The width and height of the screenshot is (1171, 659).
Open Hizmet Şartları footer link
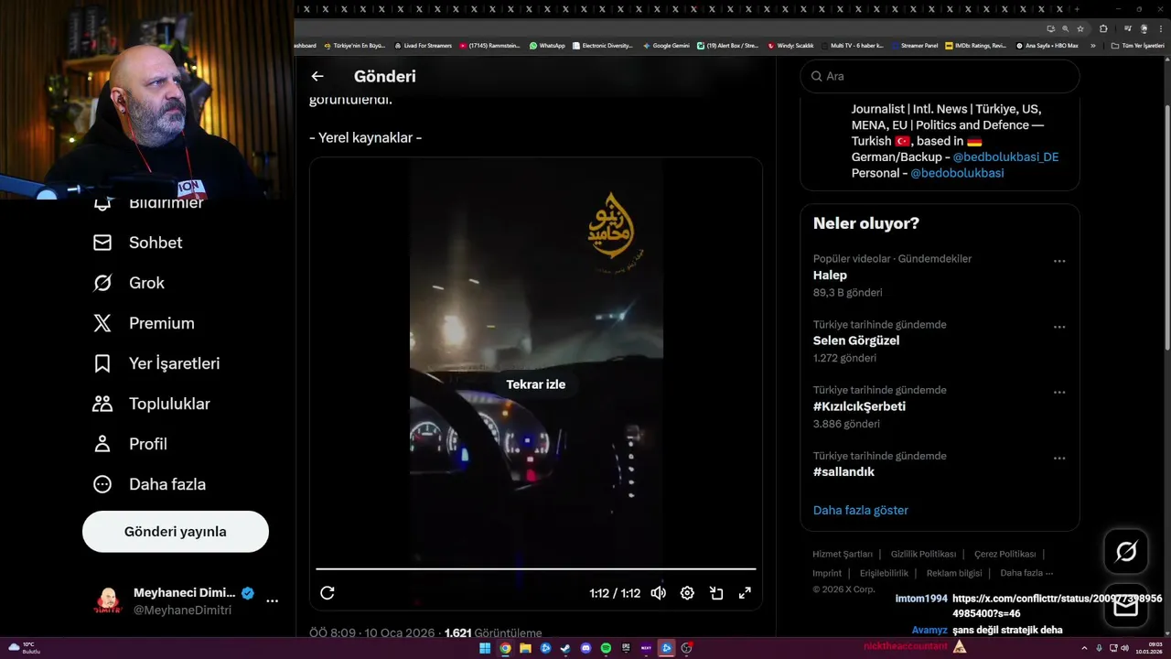pos(843,554)
